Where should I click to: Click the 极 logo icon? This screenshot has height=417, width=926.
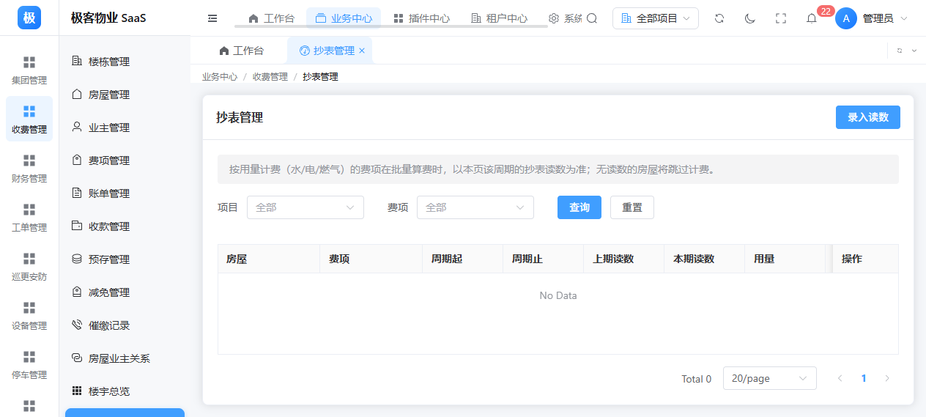click(29, 18)
